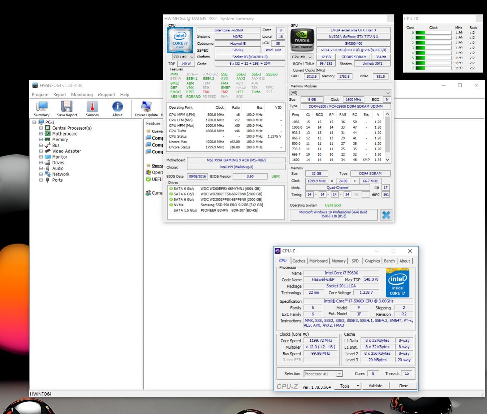Open the Summary toolbar icon in HWiNFO64
487x414 pixels.
point(42,107)
